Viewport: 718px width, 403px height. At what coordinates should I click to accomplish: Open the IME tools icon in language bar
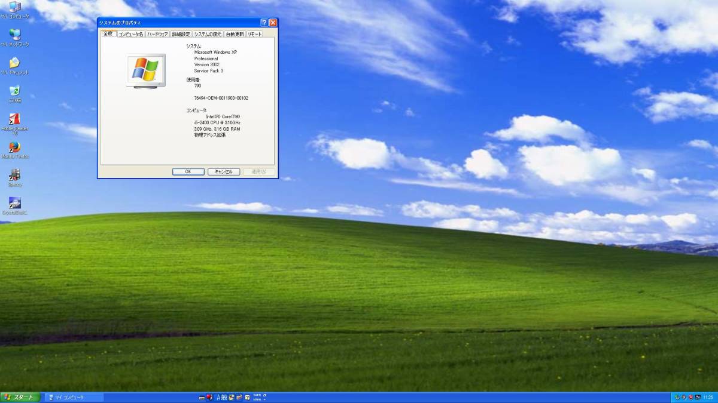click(239, 397)
